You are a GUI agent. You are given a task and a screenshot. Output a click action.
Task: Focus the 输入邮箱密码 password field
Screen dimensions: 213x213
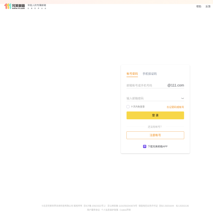[x=153, y=98]
